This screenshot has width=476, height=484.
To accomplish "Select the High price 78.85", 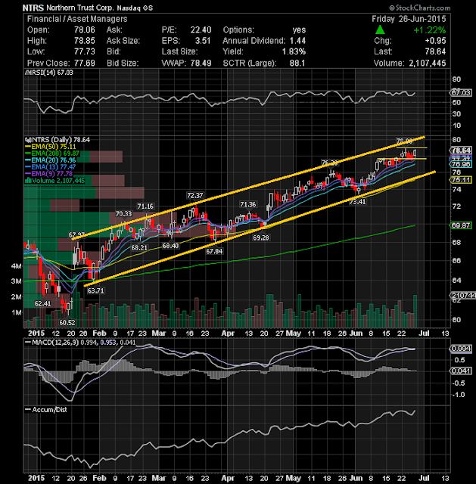I will (84, 41).
